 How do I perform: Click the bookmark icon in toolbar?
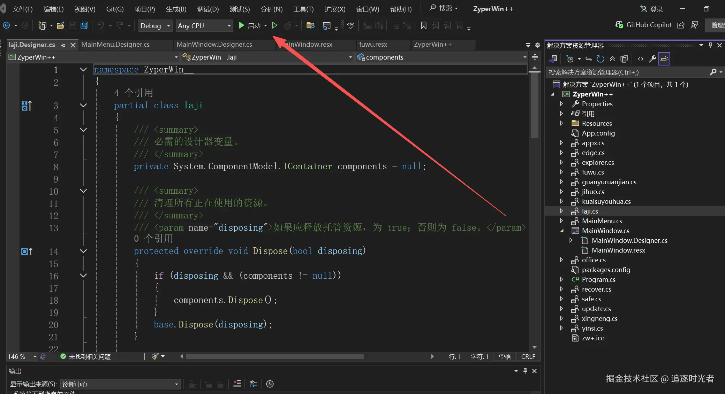(423, 25)
